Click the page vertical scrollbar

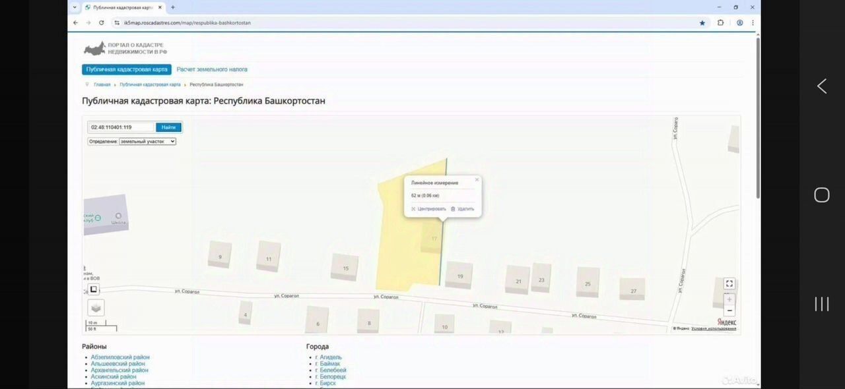[758, 119]
